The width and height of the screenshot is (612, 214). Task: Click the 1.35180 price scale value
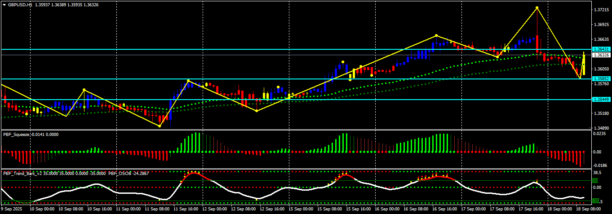(601, 113)
